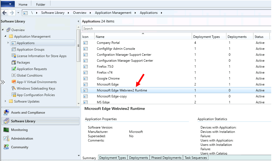Open the workspace list overflow arrow

tap(79, 156)
